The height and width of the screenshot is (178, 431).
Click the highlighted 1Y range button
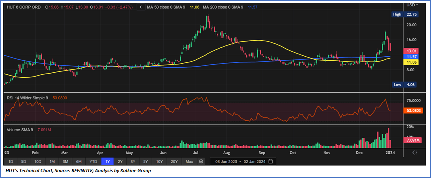[x=107, y=161]
